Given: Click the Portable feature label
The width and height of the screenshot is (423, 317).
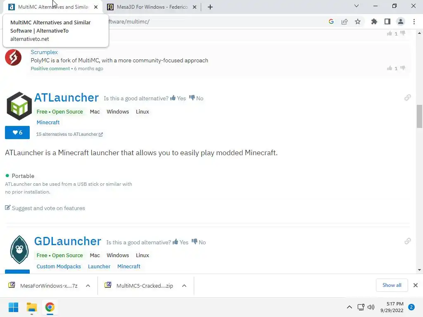Looking at the screenshot, I should click(23, 176).
